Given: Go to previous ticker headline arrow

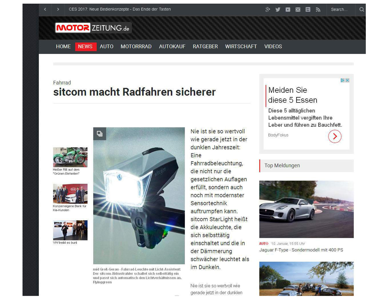Looking at the screenshot, I should coord(45,9).
